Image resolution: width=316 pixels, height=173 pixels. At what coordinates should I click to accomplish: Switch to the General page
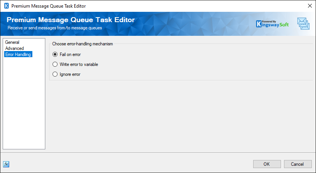point(12,42)
